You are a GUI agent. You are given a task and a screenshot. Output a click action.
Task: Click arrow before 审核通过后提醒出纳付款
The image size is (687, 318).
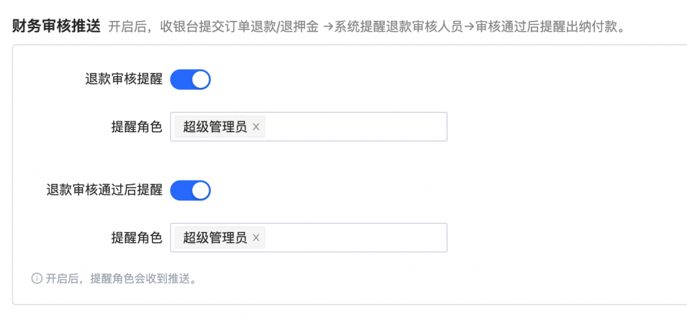tap(470, 29)
